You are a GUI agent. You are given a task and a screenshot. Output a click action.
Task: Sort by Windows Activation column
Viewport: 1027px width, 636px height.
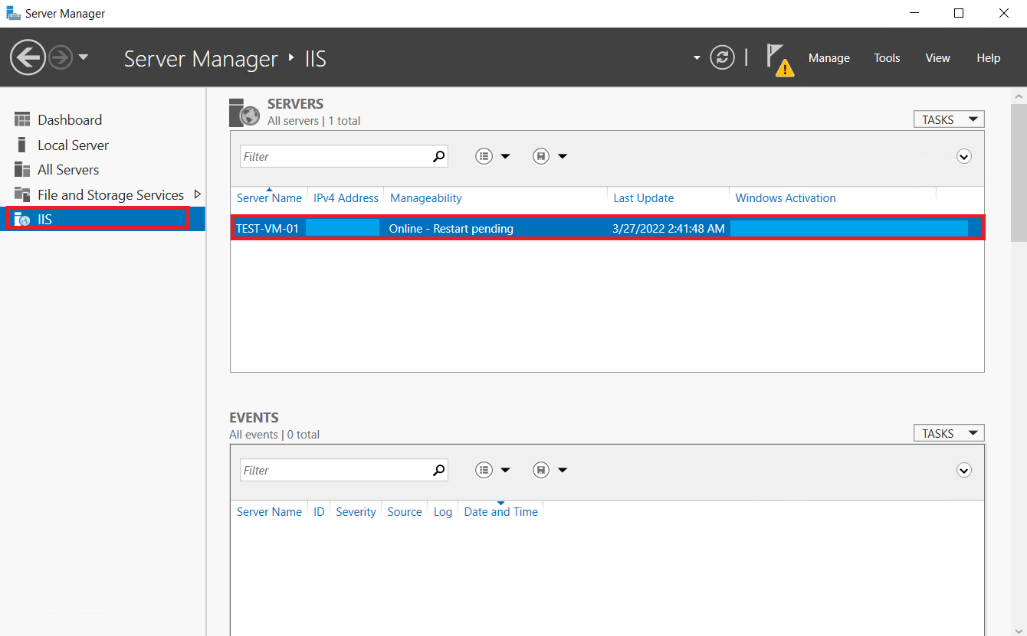coord(786,197)
